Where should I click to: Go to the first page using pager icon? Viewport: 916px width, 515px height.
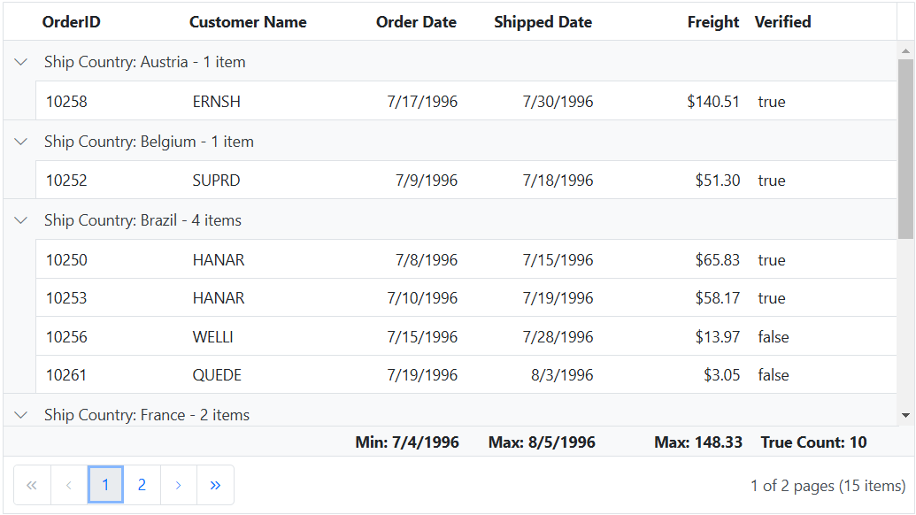[x=32, y=485]
